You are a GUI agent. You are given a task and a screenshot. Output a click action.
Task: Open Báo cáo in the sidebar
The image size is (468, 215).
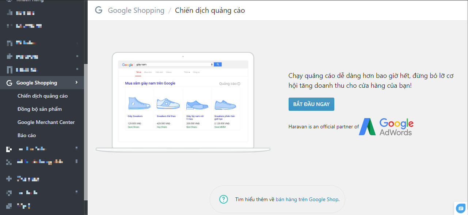click(x=27, y=136)
